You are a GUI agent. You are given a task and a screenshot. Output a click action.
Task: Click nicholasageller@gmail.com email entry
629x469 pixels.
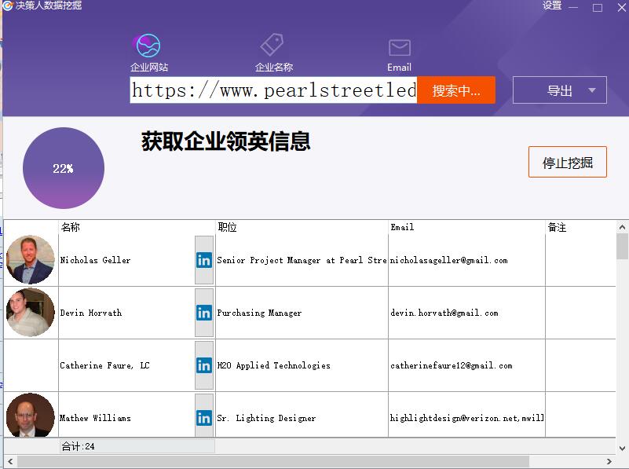[452, 259]
